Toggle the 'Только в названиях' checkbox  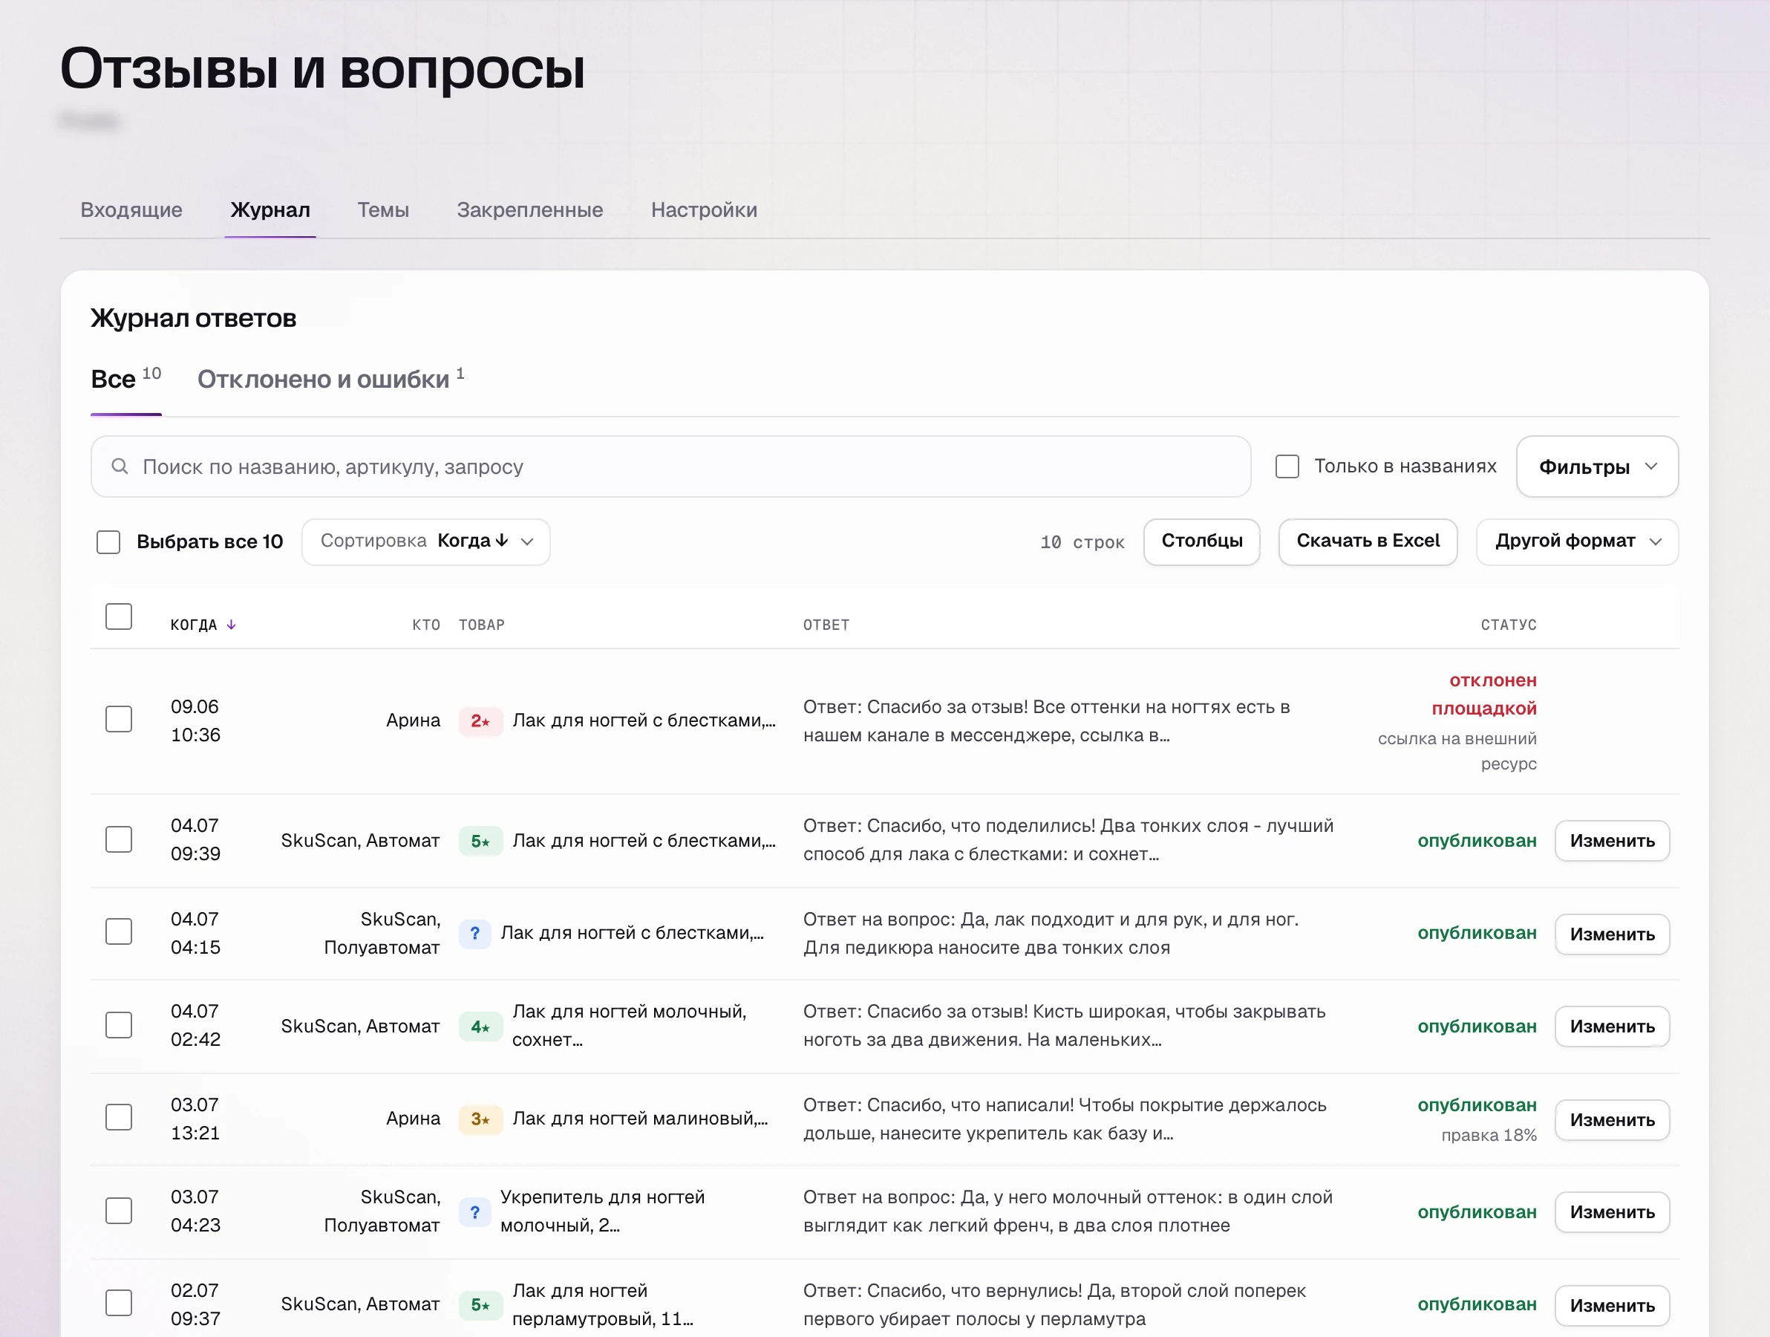[x=1287, y=466]
